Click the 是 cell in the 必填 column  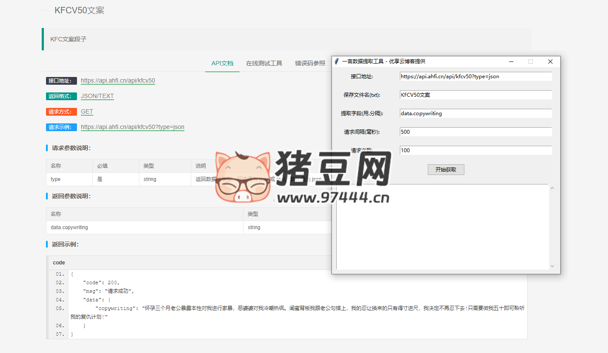pyautogui.click(x=116, y=179)
